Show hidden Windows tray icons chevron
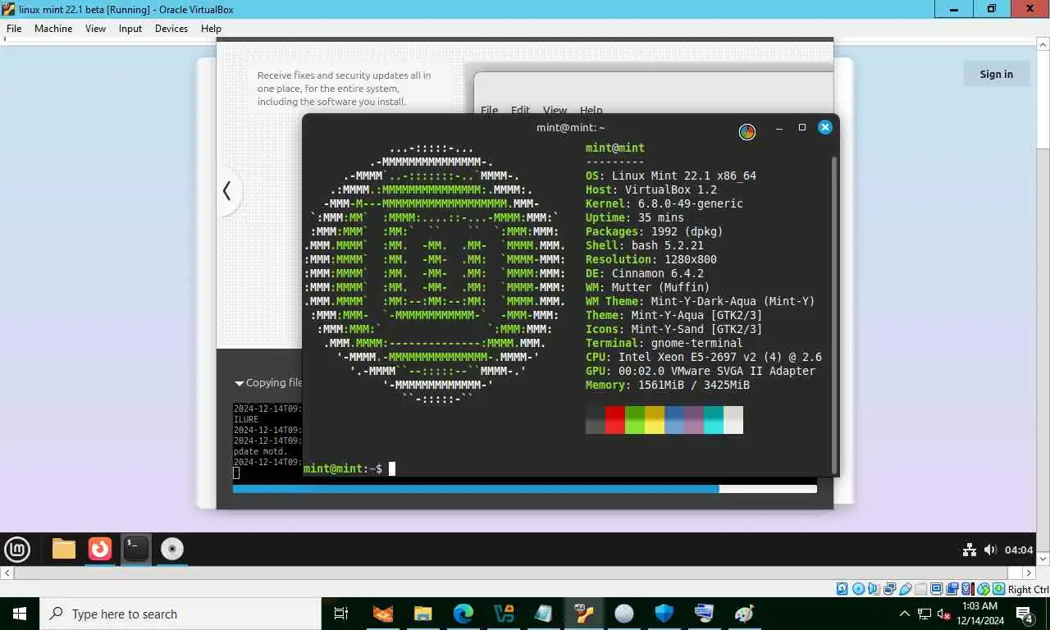 click(x=906, y=614)
